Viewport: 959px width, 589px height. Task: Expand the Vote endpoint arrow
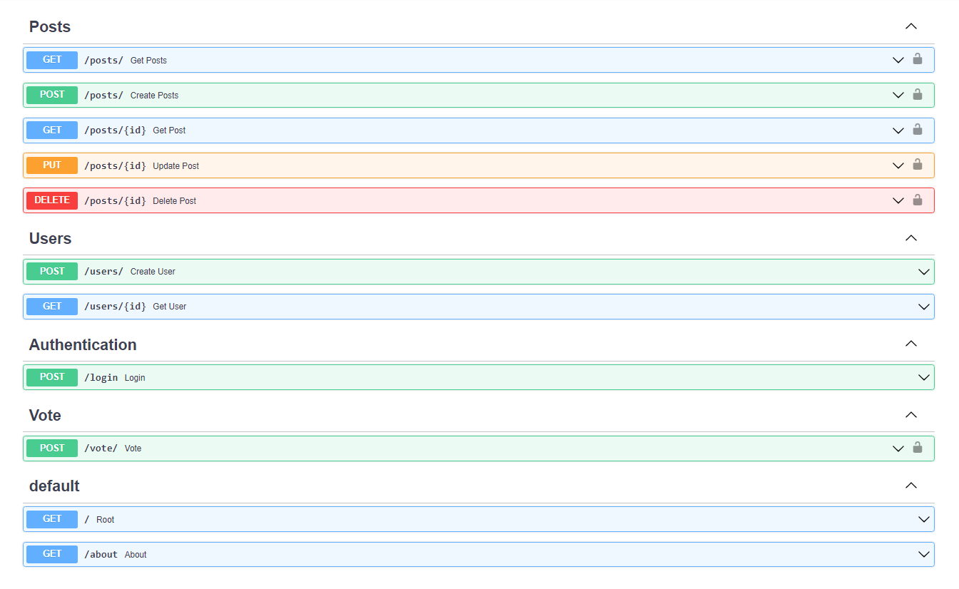click(x=898, y=449)
